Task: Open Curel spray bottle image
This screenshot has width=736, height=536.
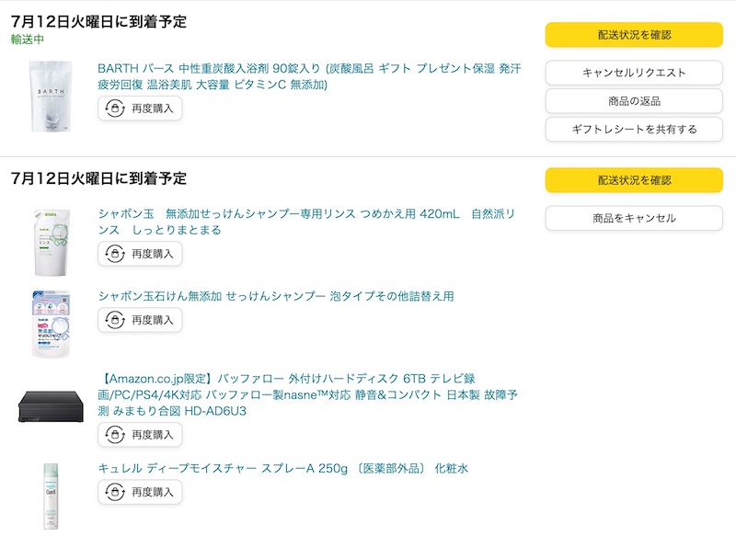Action: pyautogui.click(x=51, y=496)
